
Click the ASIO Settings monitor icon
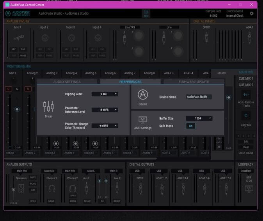[143, 119]
